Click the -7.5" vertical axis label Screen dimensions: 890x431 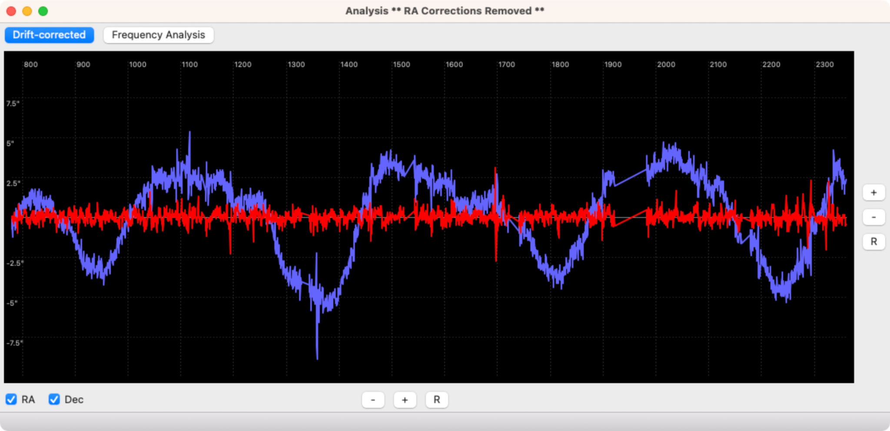(14, 343)
